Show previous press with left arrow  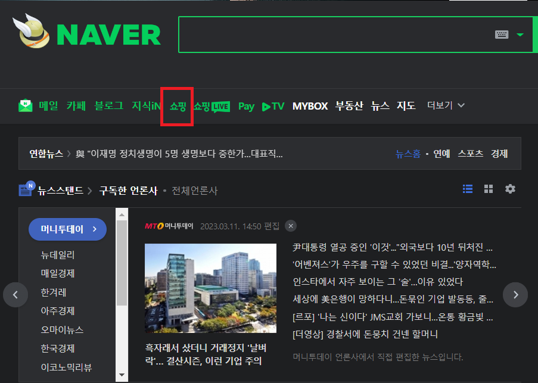pos(15,295)
